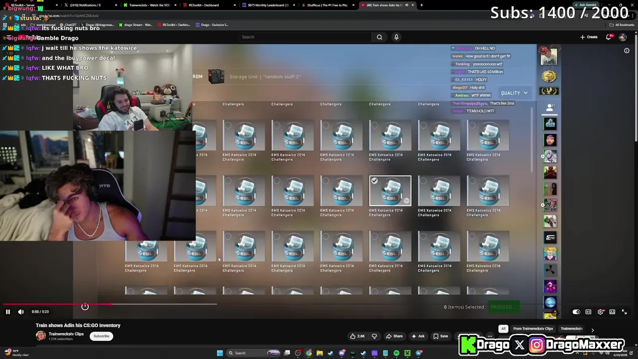
Task: Like the video with thumbs up
Action: (x=358, y=336)
